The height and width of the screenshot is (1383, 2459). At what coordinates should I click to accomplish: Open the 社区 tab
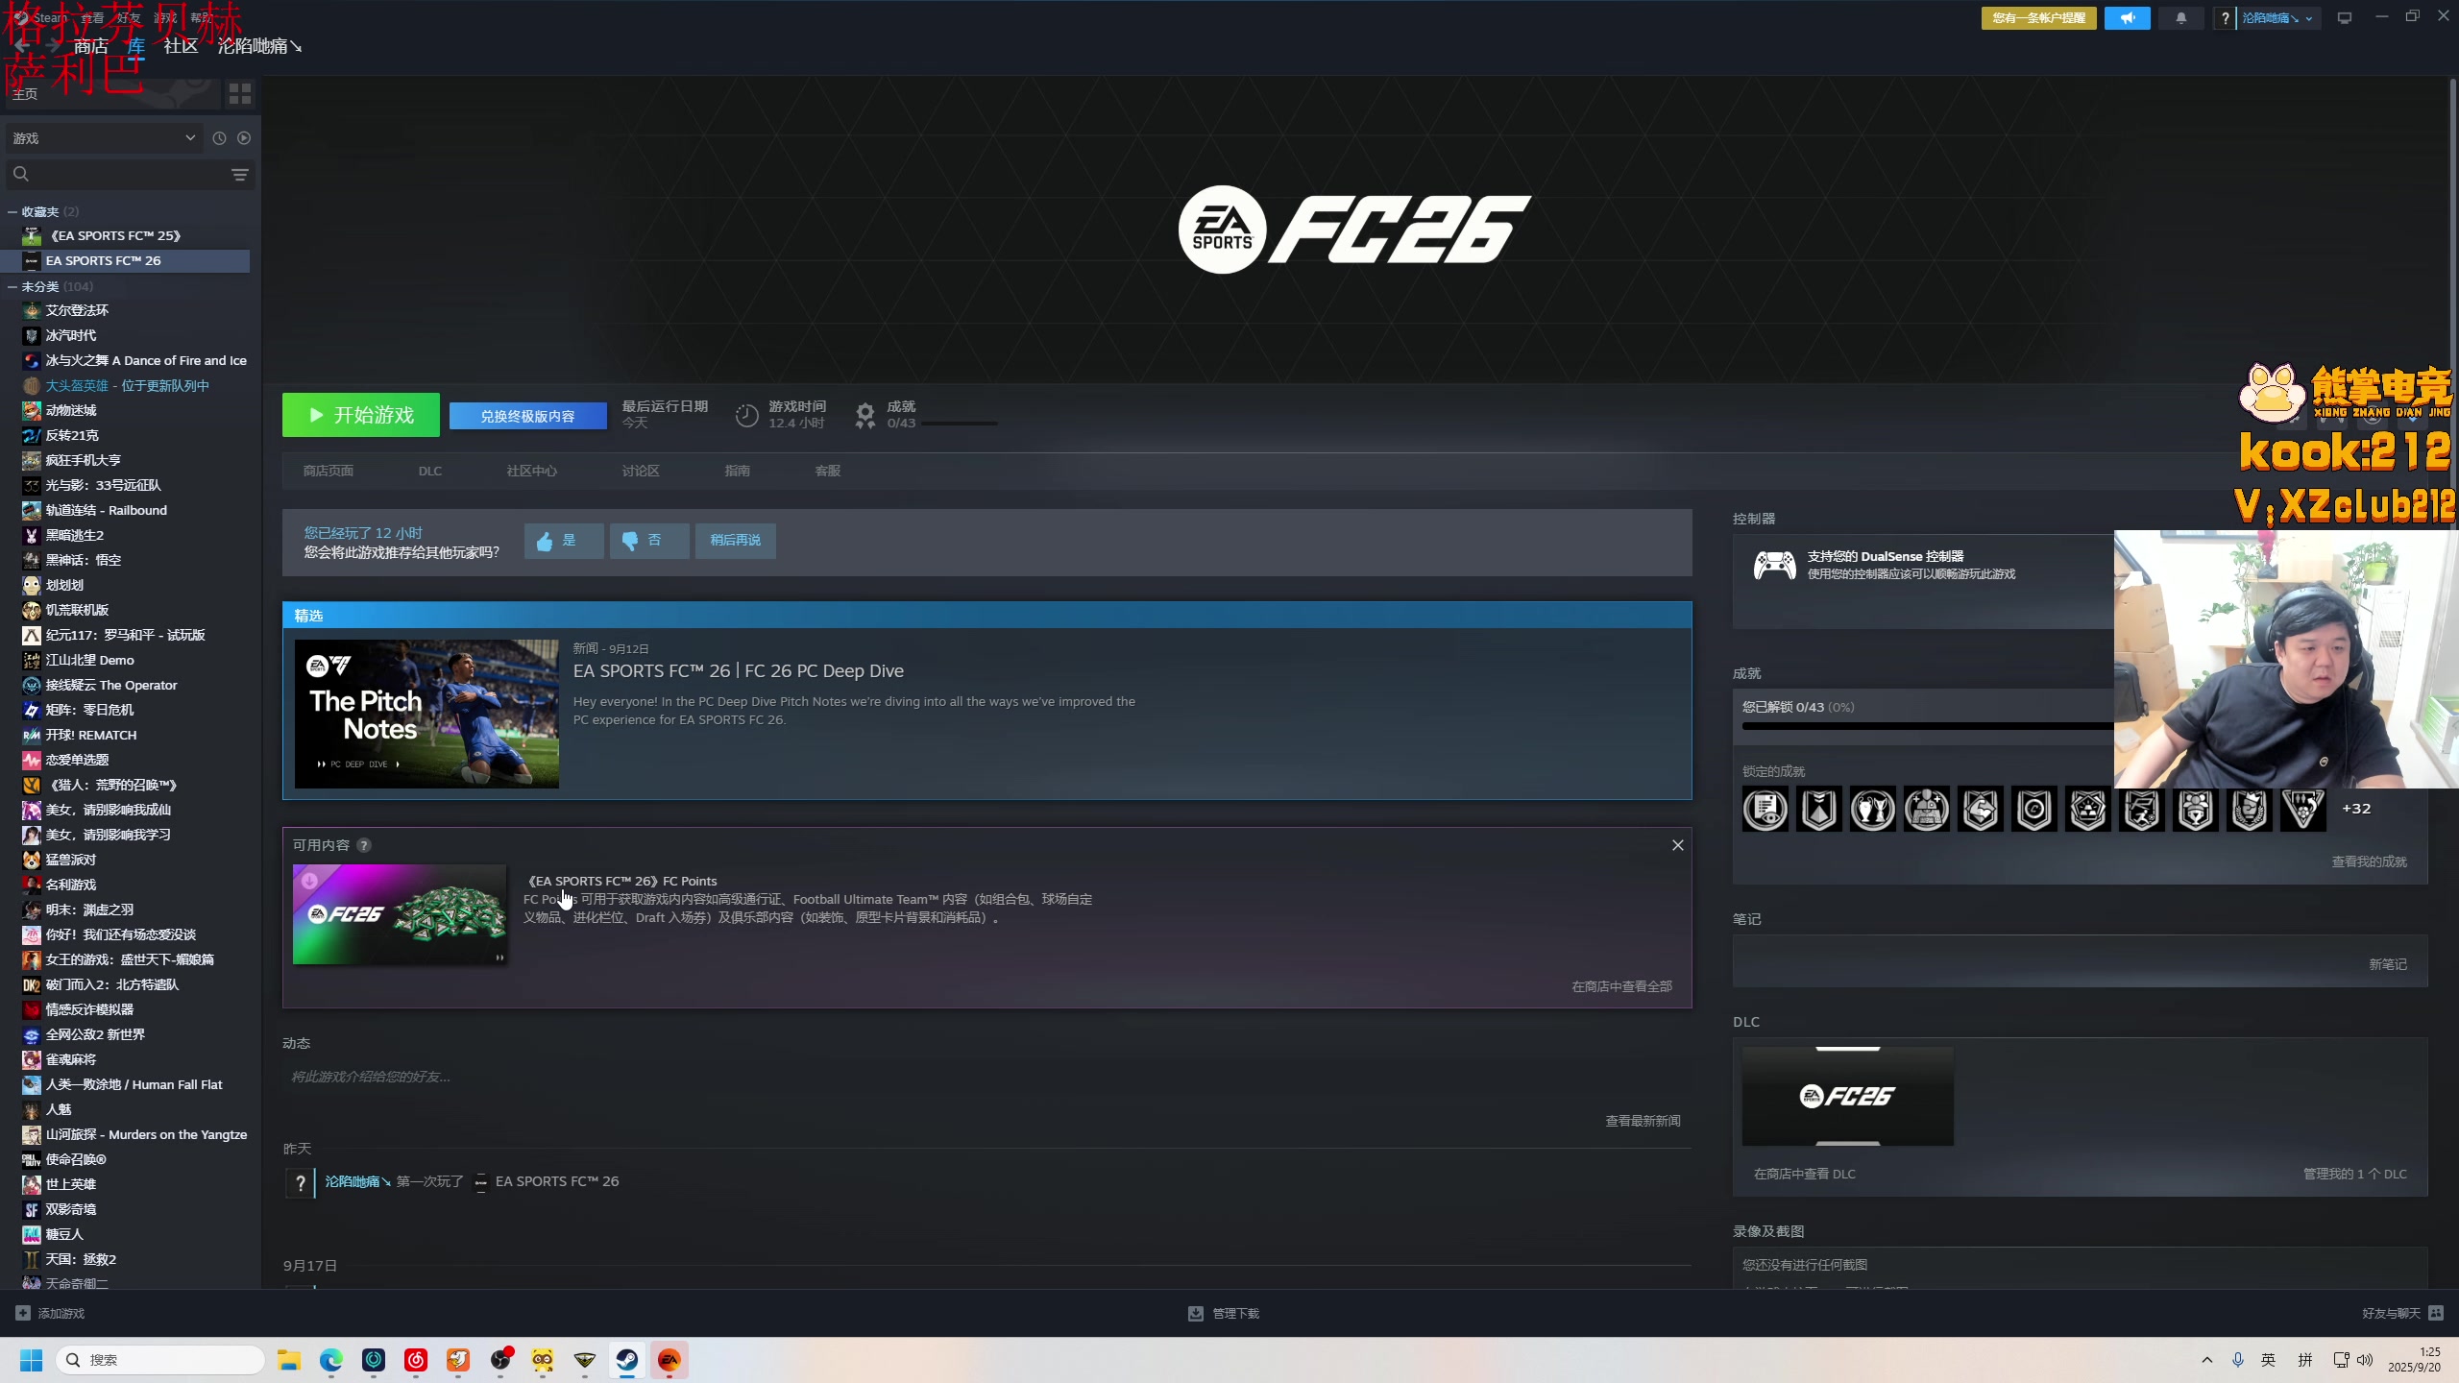[181, 46]
